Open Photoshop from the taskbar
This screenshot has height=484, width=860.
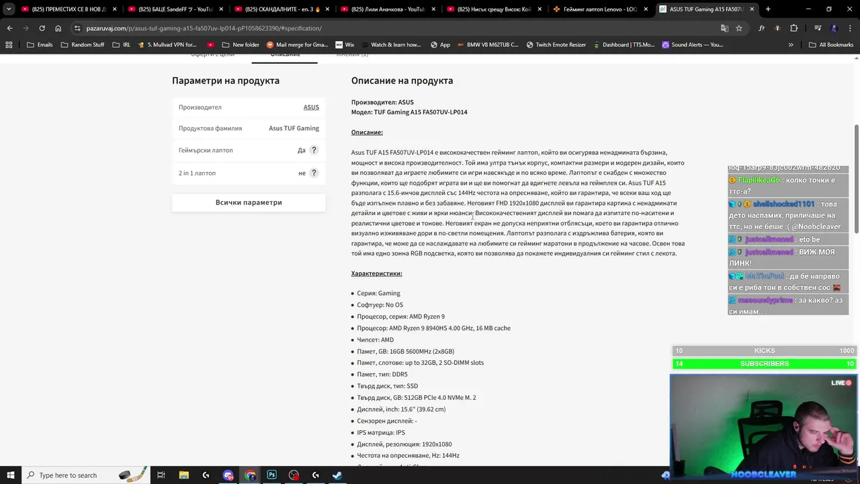[x=271, y=475]
